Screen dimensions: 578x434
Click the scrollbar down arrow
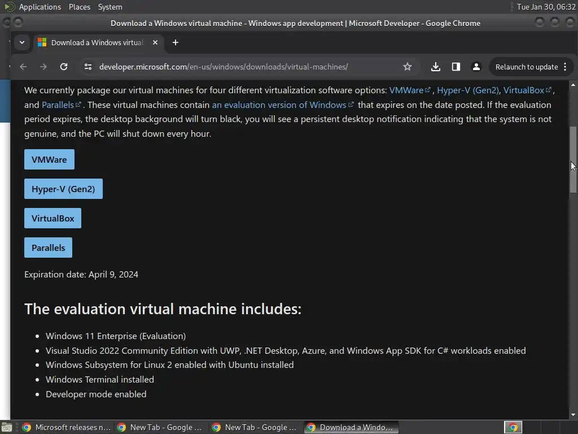click(x=573, y=415)
